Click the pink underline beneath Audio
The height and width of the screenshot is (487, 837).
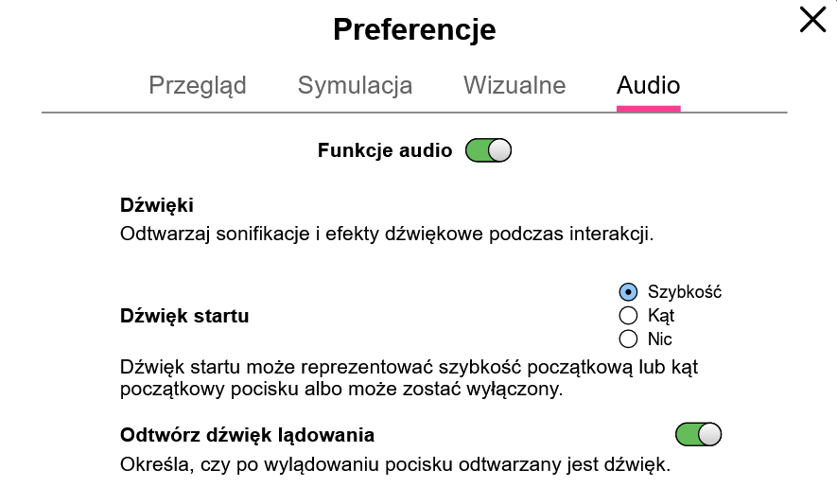(648, 109)
